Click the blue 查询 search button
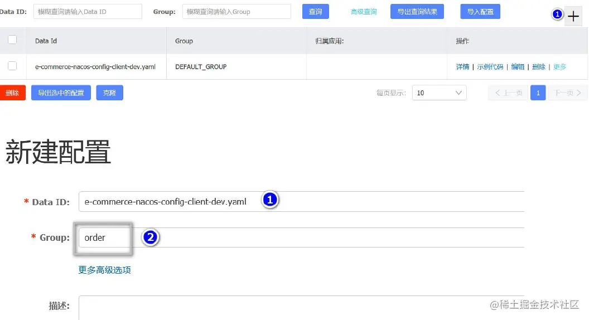The width and height of the screenshot is (589, 320). (316, 12)
